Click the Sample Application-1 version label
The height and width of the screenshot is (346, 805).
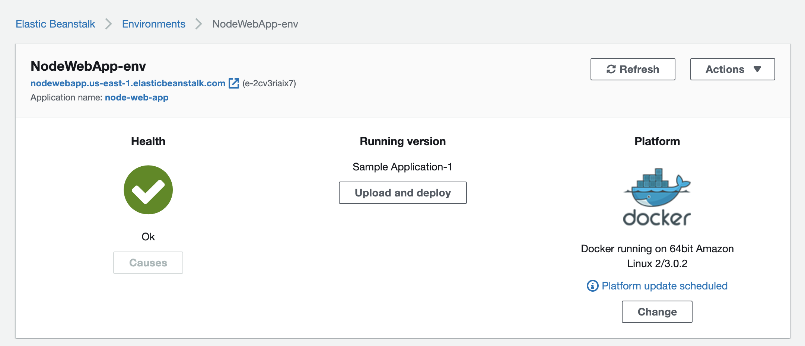(x=402, y=167)
